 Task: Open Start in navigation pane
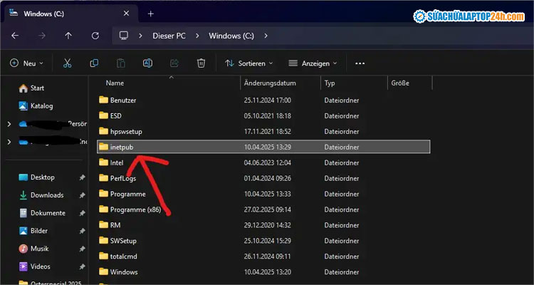click(32, 88)
